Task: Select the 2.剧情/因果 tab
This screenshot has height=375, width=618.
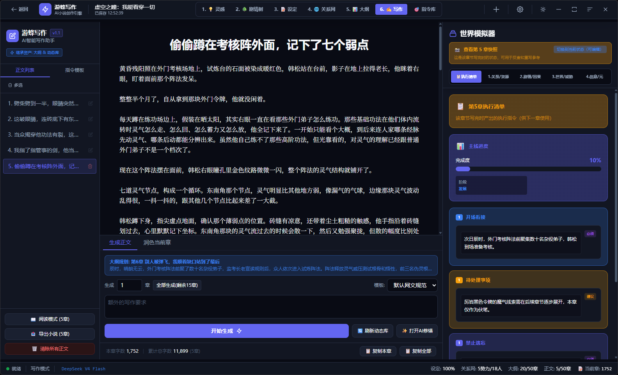Action: [x=530, y=77]
